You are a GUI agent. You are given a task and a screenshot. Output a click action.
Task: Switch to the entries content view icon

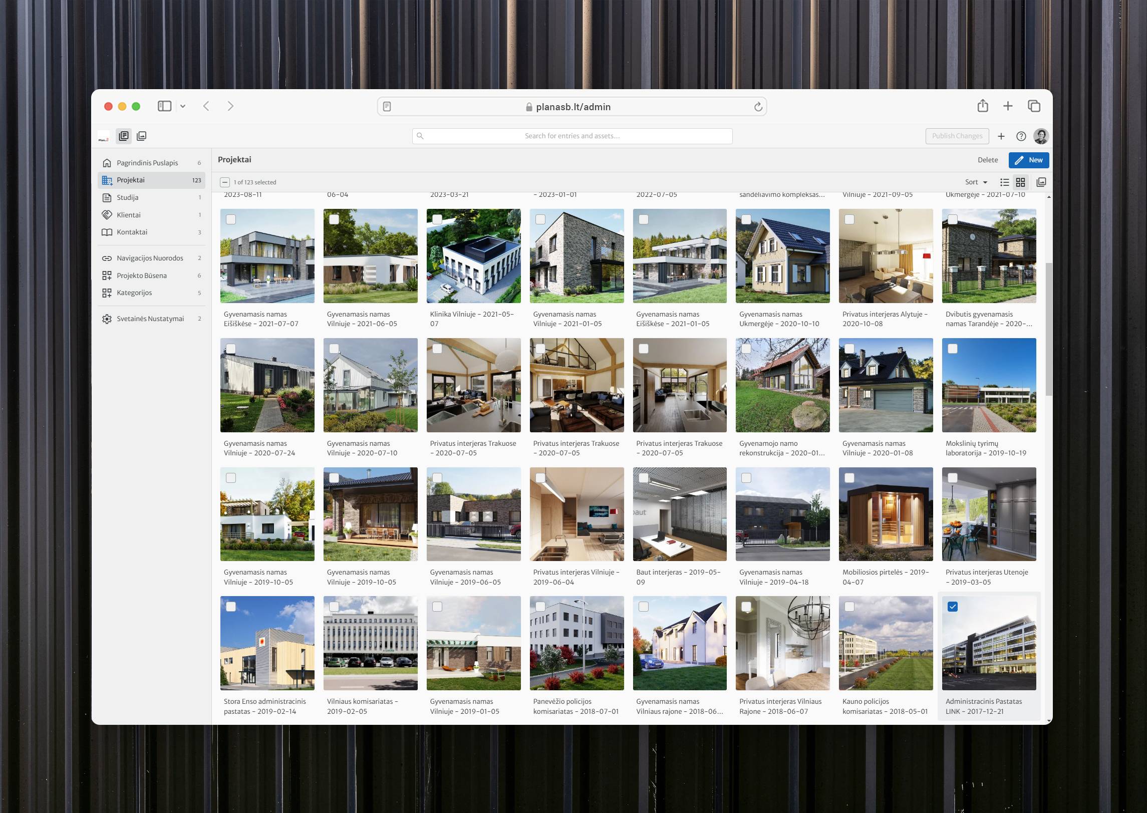click(x=124, y=136)
